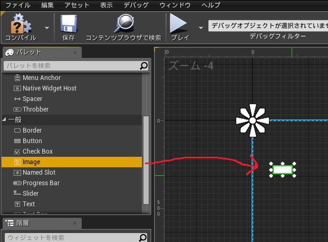Click the hierarchy search magnifier icon
This screenshot has height=242, width=328.
point(143,237)
